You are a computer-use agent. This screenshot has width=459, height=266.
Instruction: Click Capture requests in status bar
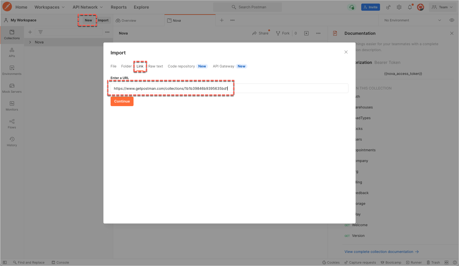point(360,262)
